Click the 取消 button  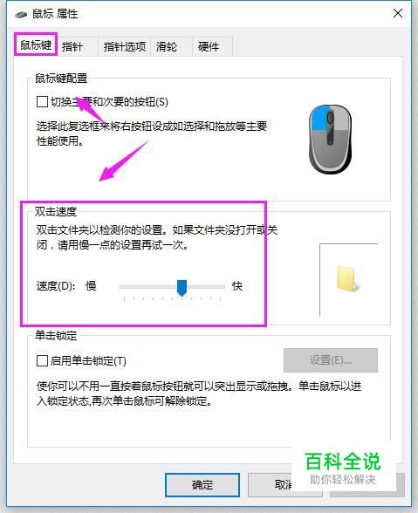tap(284, 484)
